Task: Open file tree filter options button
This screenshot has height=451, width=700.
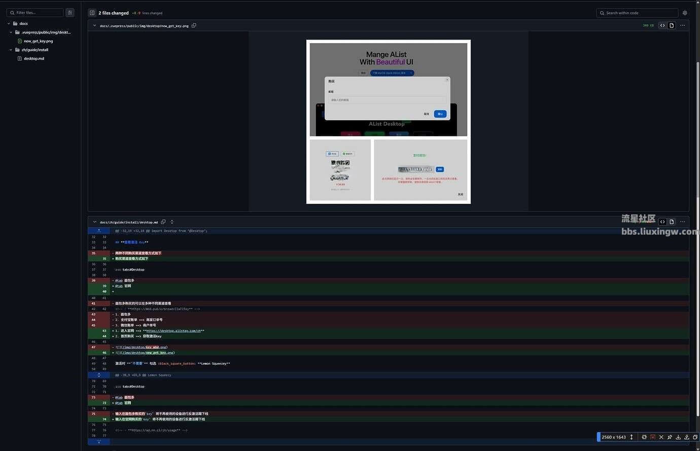Action: (x=70, y=13)
